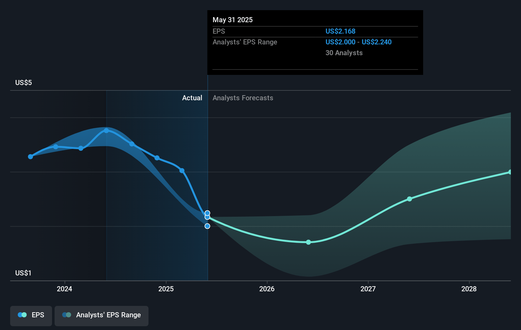Click the EPS point in late 2023
Image resolution: width=521 pixels, height=330 pixels.
(56, 147)
